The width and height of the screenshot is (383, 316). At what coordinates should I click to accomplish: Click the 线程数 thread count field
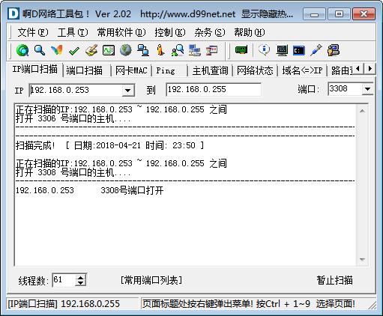(x=64, y=280)
